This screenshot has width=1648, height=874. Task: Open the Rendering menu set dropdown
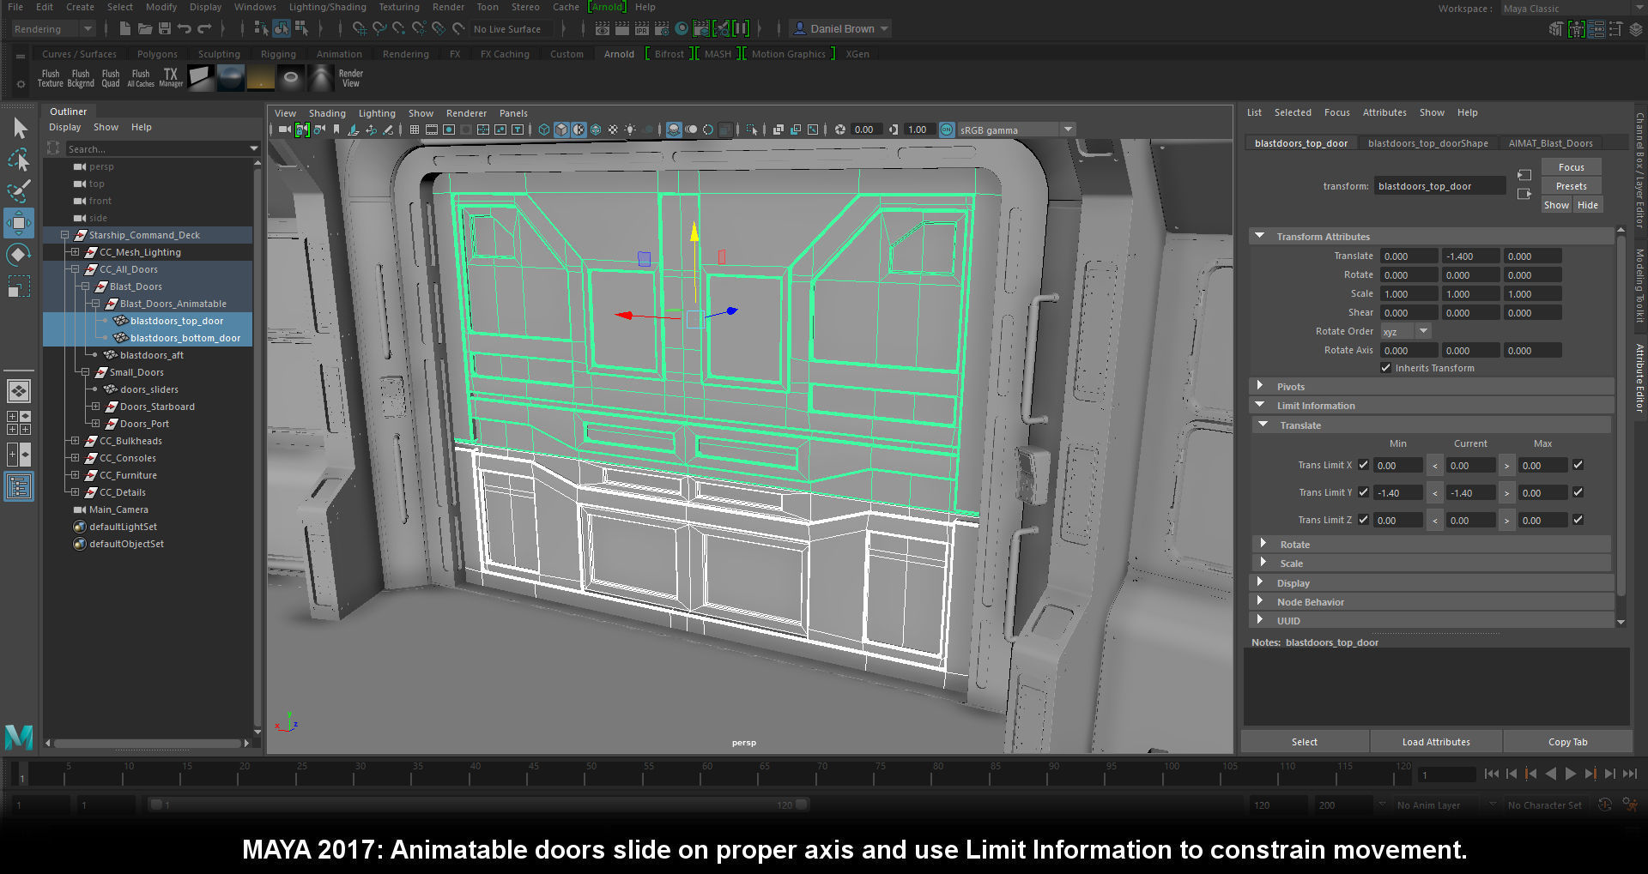coord(52,29)
